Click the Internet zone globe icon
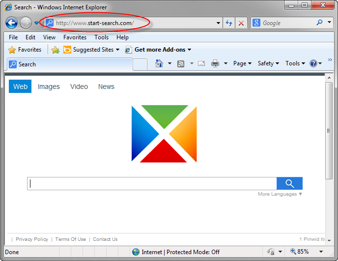The image size is (338, 261). click(x=136, y=252)
